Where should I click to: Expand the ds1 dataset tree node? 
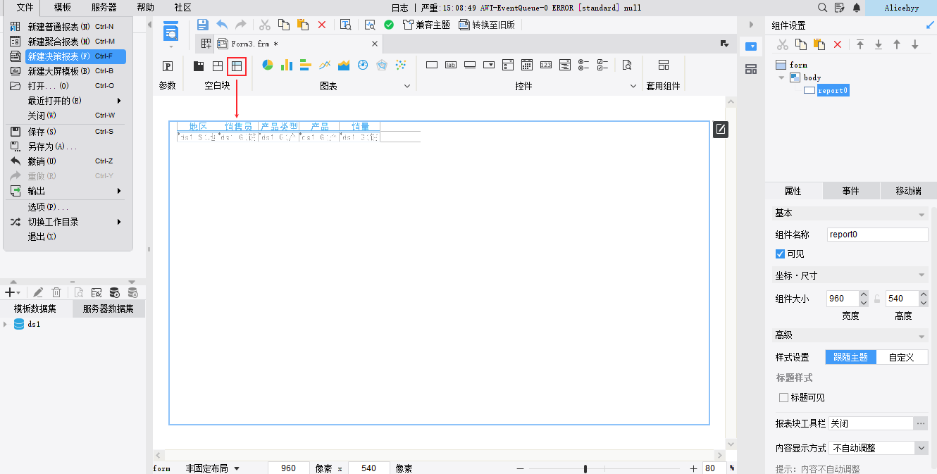coord(6,325)
